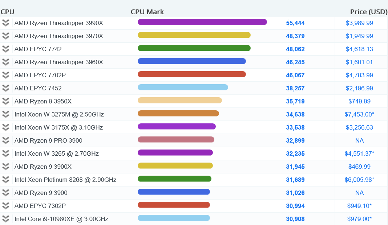Open the AMD EPYC 7452 CPU page
This screenshot has height=225, width=388.
38,88
